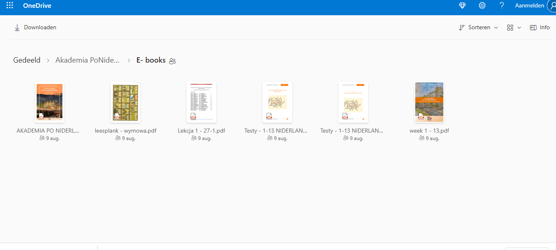
Task: Click the help question mark icon
Action: [502, 6]
